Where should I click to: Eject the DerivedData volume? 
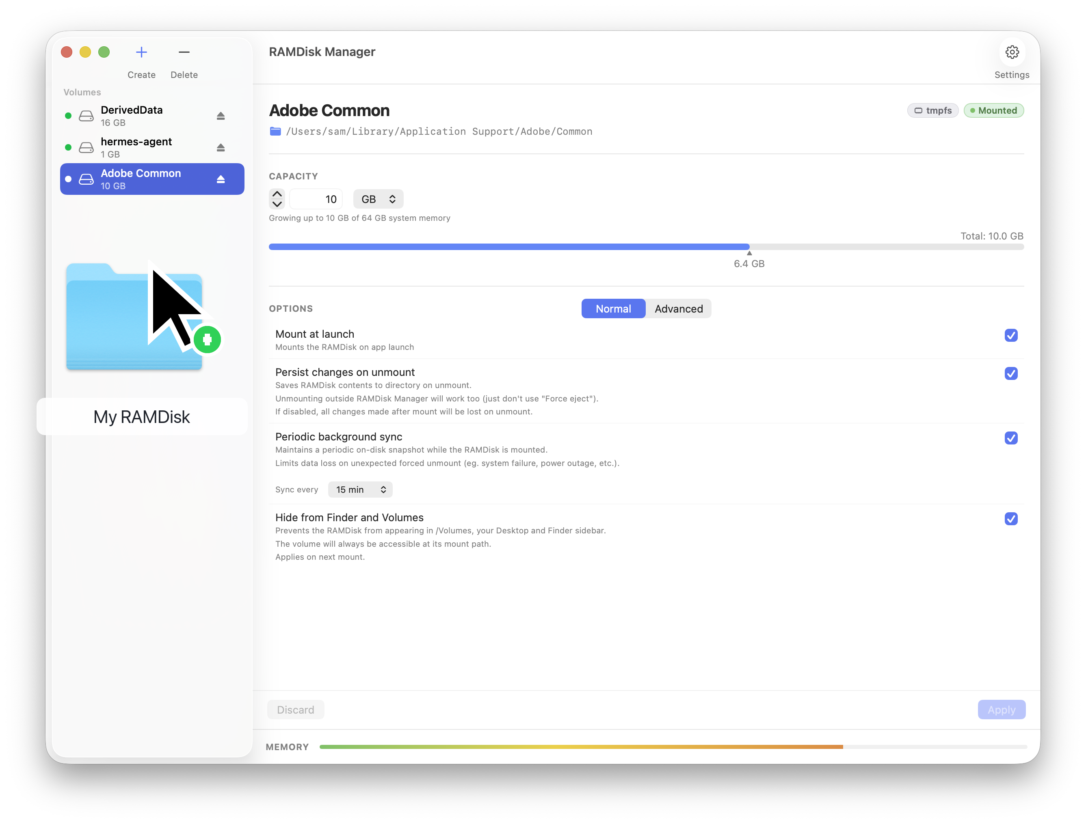(x=221, y=116)
